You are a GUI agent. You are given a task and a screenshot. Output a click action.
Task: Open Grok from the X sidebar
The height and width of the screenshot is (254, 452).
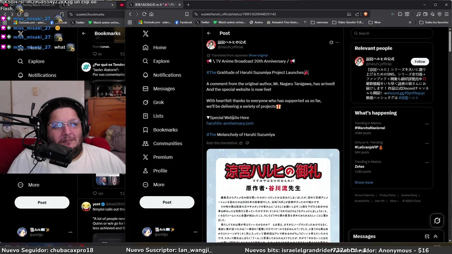click(153, 102)
